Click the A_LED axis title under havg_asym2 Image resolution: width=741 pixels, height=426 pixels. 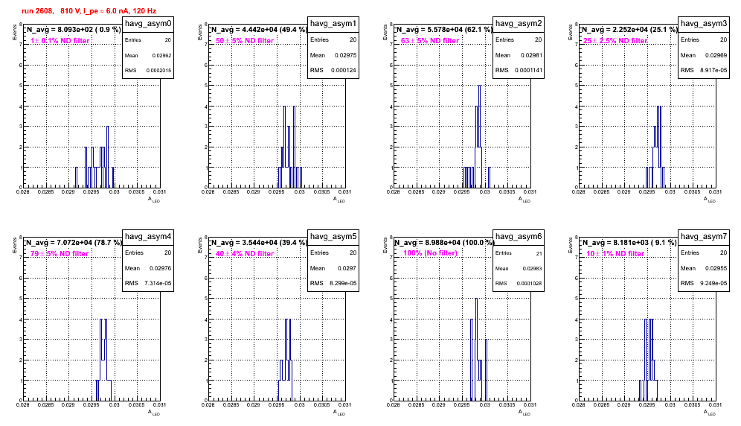click(525, 200)
